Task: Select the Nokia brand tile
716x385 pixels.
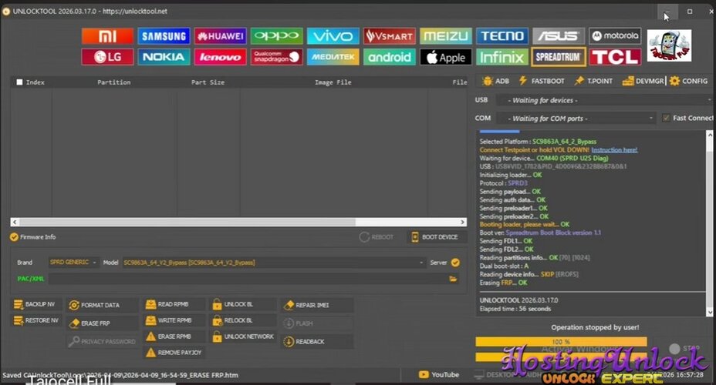Action: point(164,57)
